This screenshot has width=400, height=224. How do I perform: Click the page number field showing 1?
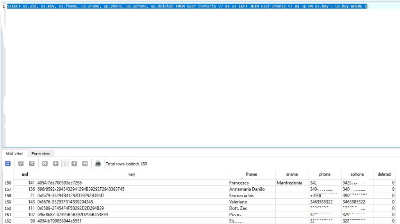click(x=65, y=164)
